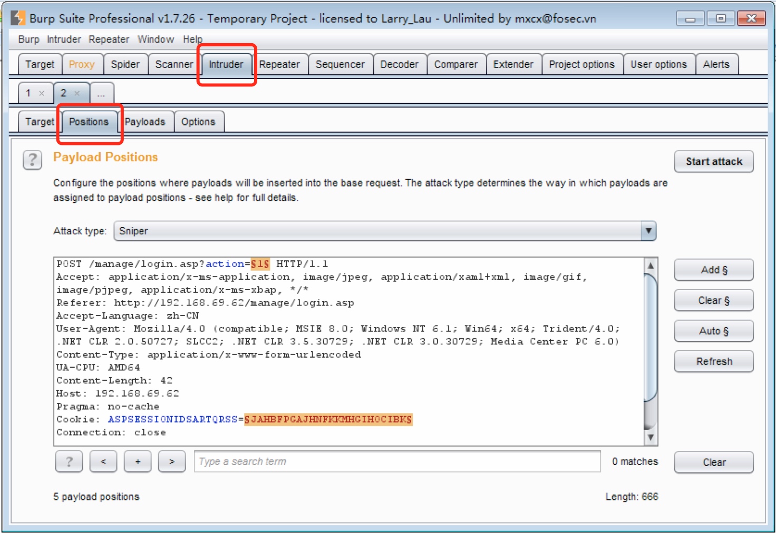The image size is (776, 533).
Task: Click the 'Type a search term' field
Action: click(x=397, y=462)
